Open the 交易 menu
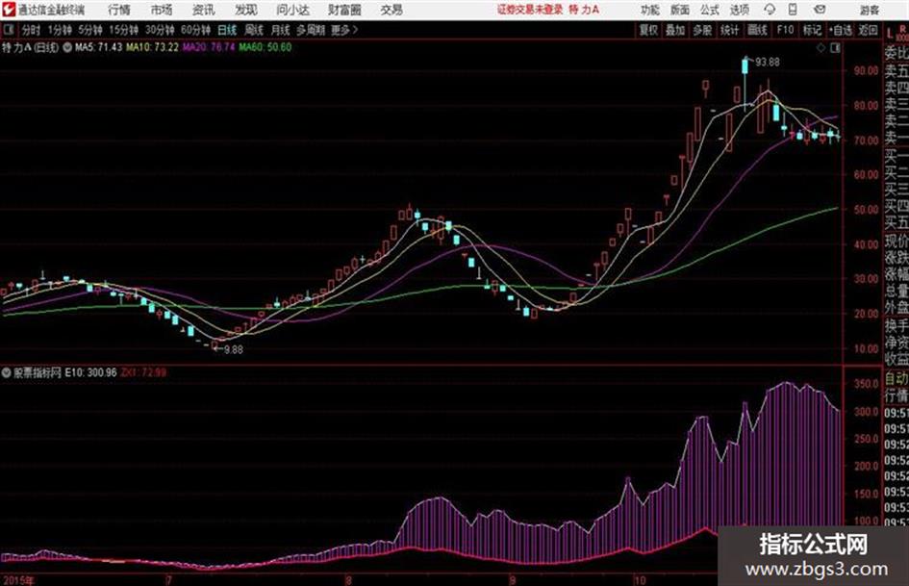Viewport: 909px width, 586px height. pyautogui.click(x=391, y=10)
